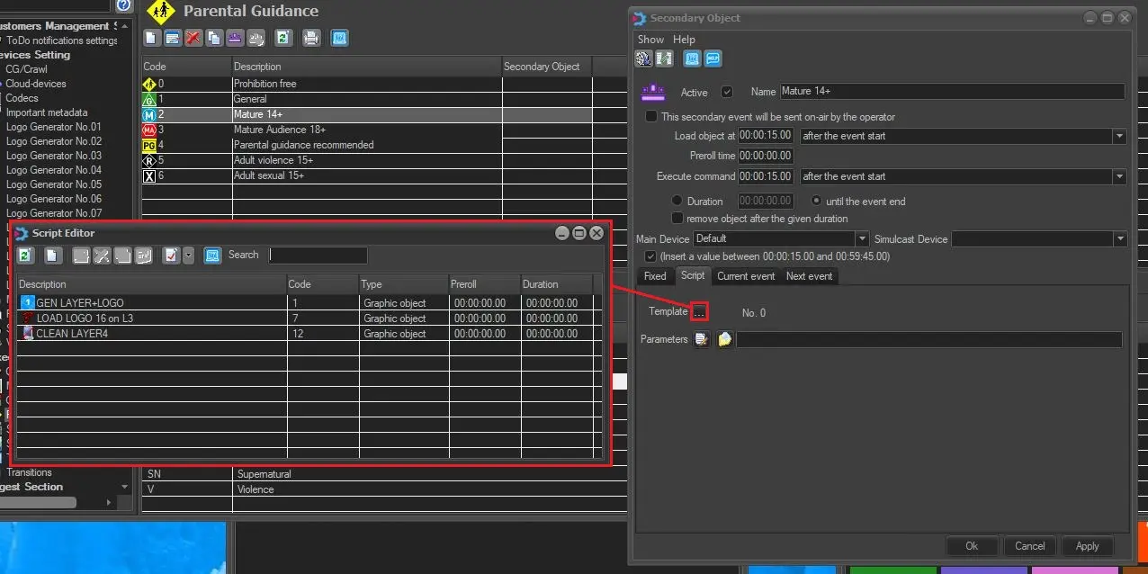Click the blue Help icon in Secondary Object toolbar
This screenshot has height=574, width=1148.
tap(713, 59)
